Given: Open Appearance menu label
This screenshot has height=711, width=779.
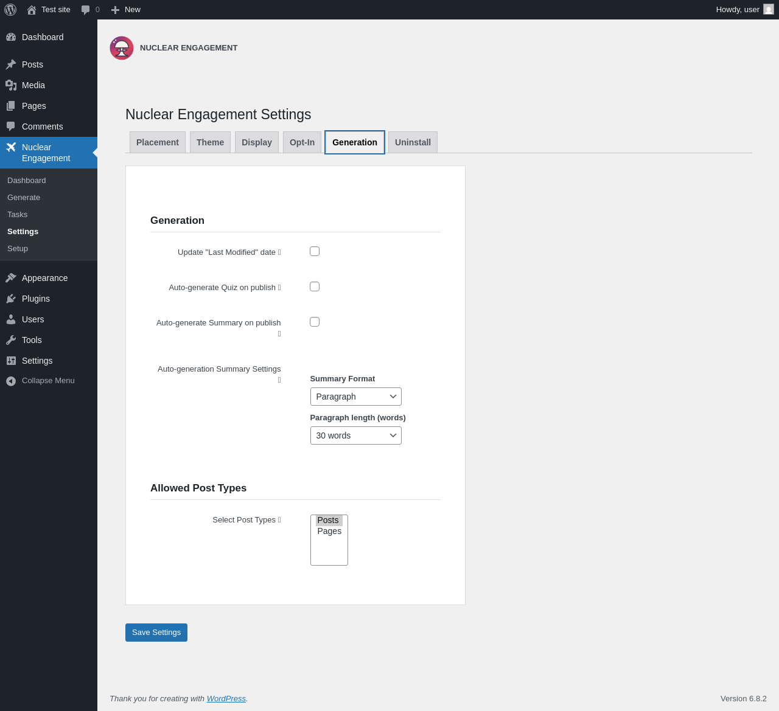Looking at the screenshot, I should coord(45,278).
